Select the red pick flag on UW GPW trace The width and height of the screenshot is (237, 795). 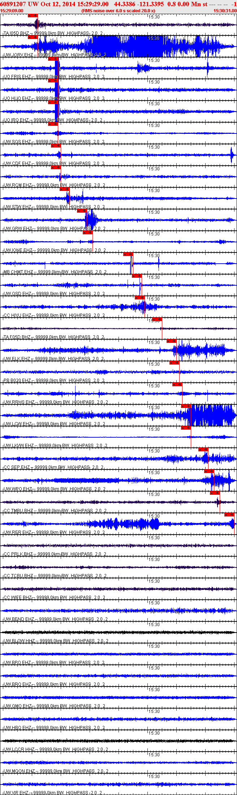point(82,211)
